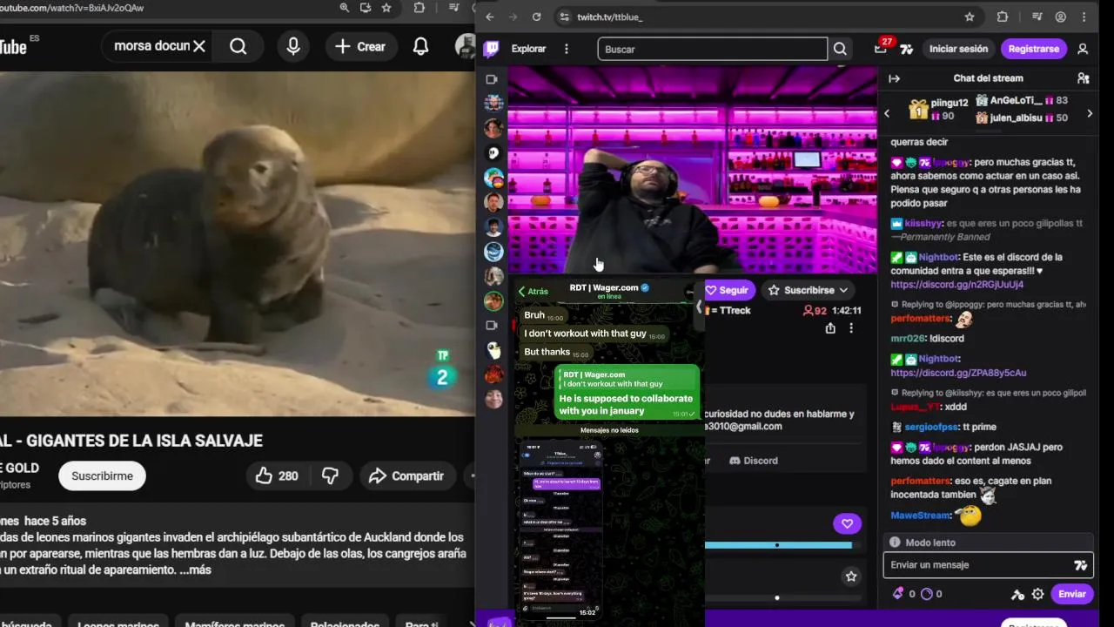Go back in Twitch browser window
Screen dimensions: 1114x627
coord(490,17)
